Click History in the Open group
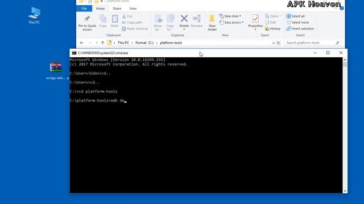Viewport: 364px width, 204px height. click(x=273, y=29)
